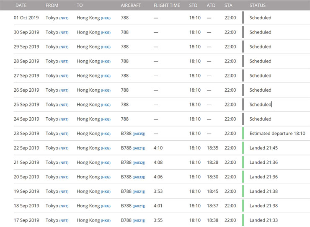Open the HKG airport link, 30 Sep row
The width and height of the screenshot is (310, 227).
106,33
